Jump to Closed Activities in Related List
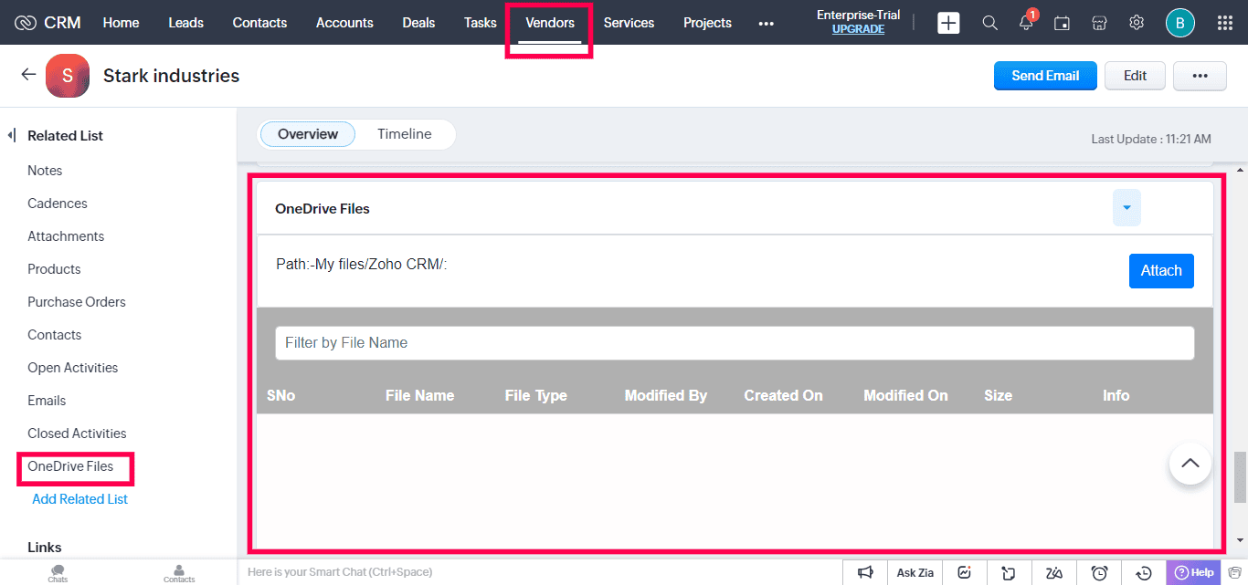This screenshot has width=1248, height=585. click(x=77, y=434)
